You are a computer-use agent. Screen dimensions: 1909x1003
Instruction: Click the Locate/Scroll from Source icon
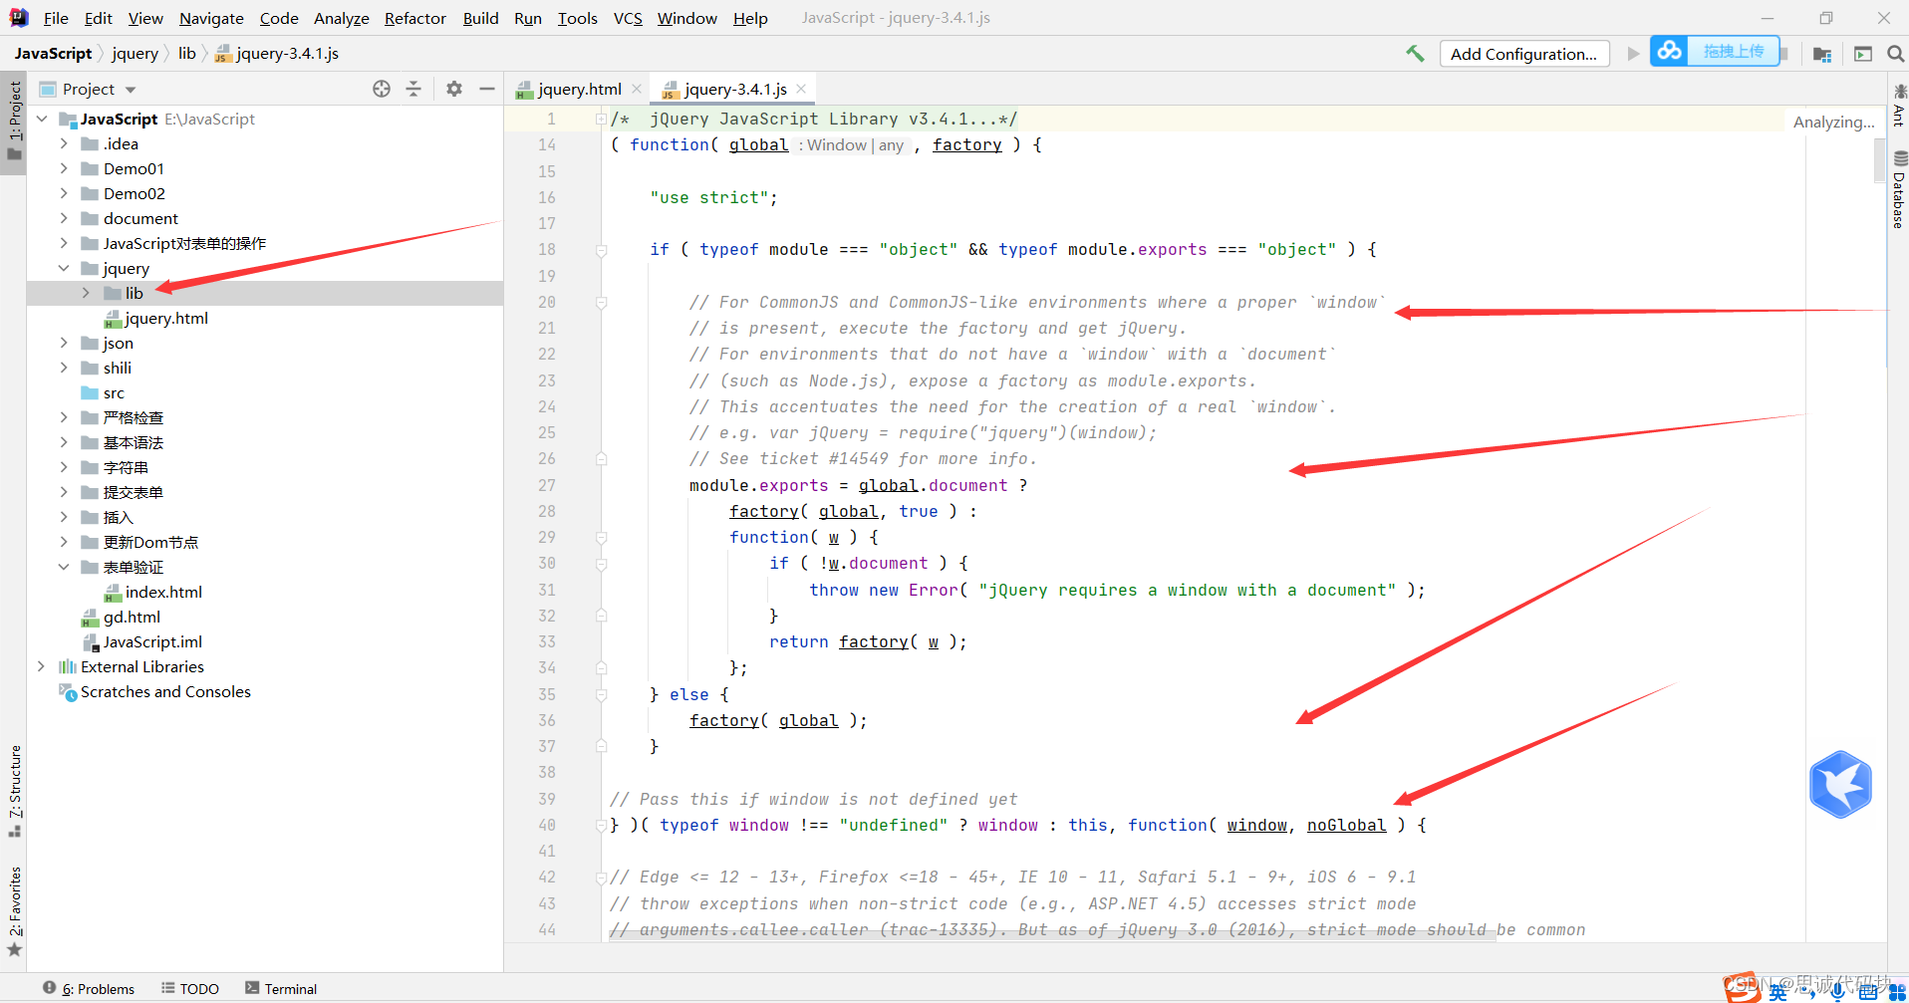(x=382, y=89)
